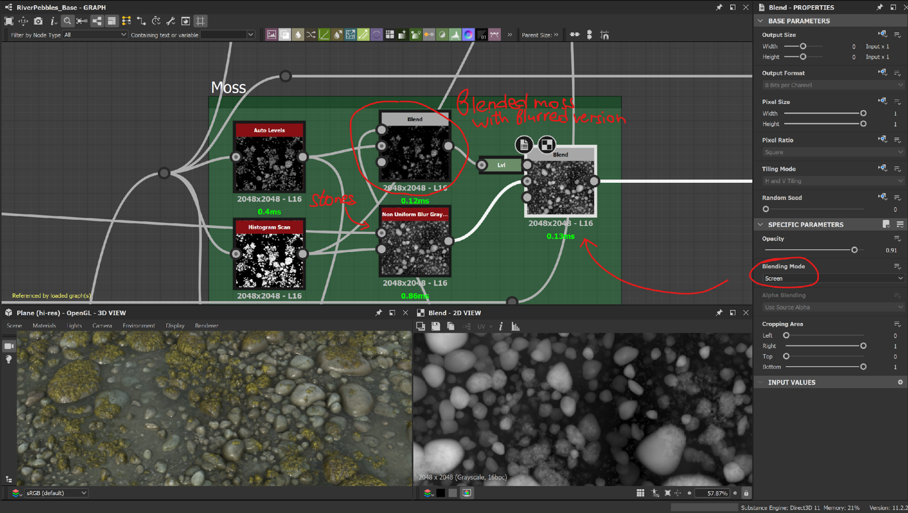Click the Lvl node in the graph
Image resolution: width=908 pixels, height=513 pixels.
[501, 165]
